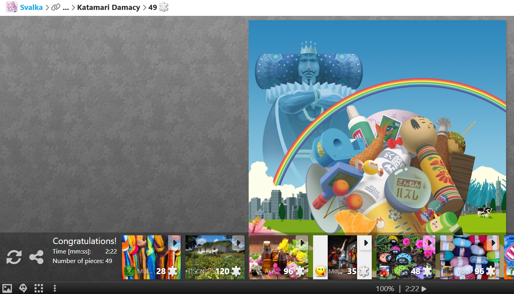Image resolution: width=514 pixels, height=294 pixels.
Task: Play the Lad... 48-piece puzzle arrow
Action: [429, 242]
